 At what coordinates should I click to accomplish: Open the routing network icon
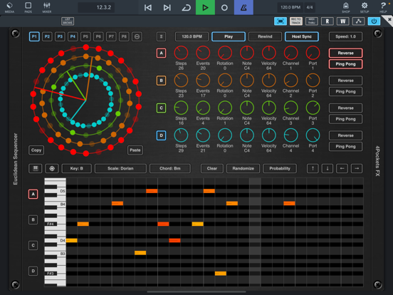[358, 21]
